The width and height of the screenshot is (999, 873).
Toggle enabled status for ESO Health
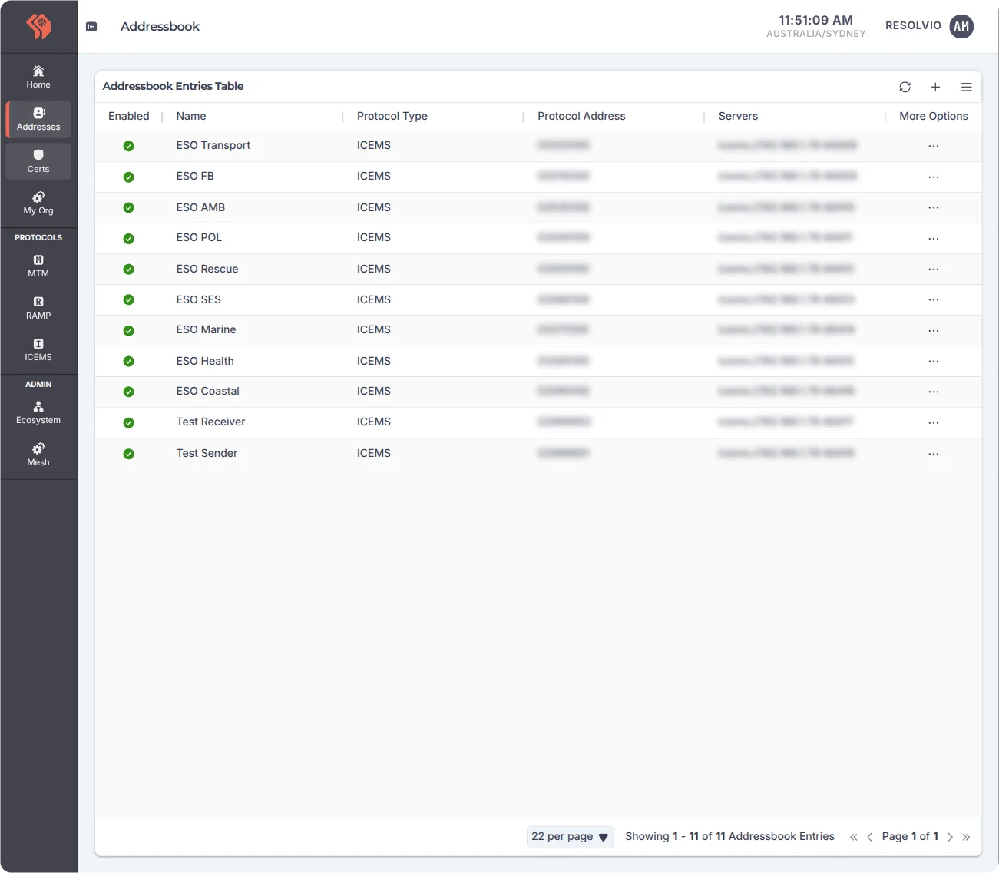(129, 361)
